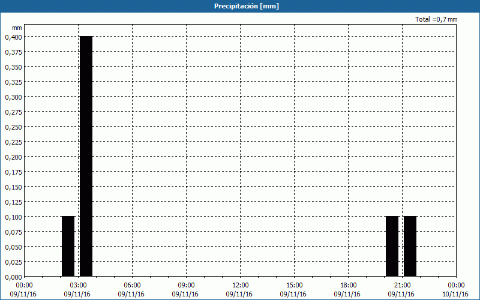Image resolution: width=480 pixels, height=300 pixels.
Task: Click the 0,125 y-axis label
Action: pos(13,202)
